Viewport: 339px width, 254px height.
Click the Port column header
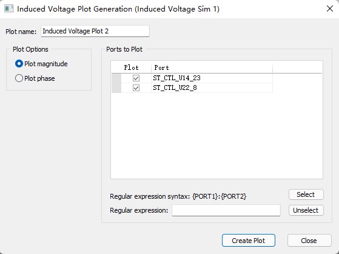[212, 67]
